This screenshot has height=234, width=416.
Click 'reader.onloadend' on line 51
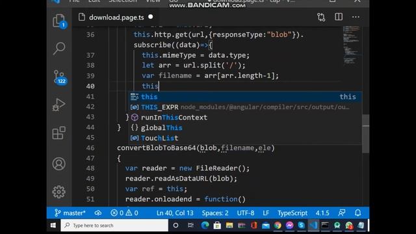click(x=159, y=199)
